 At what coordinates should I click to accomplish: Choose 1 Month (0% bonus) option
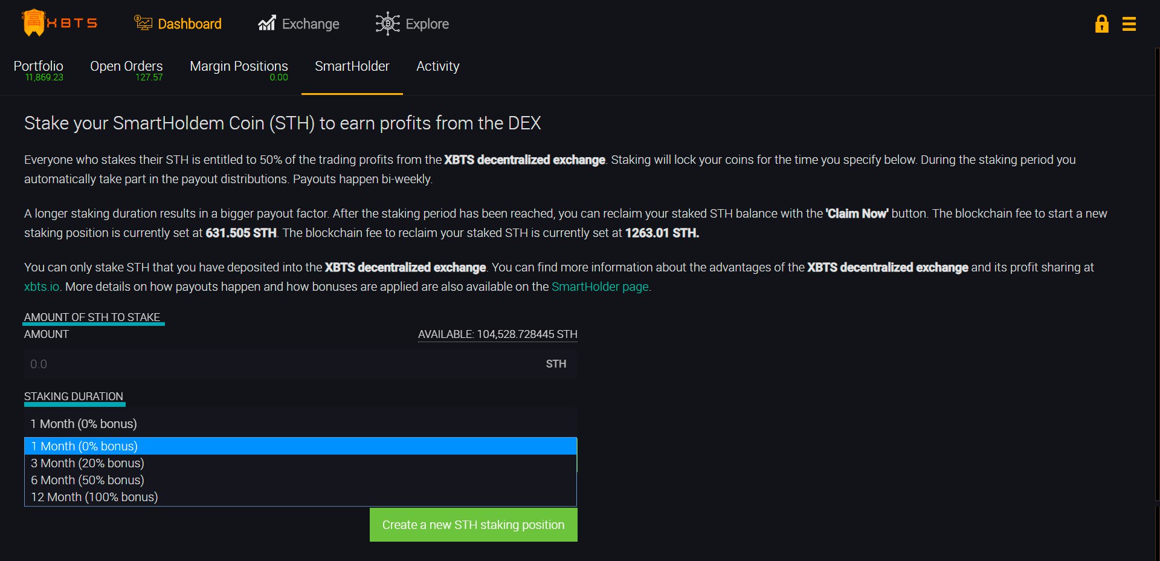coord(300,446)
